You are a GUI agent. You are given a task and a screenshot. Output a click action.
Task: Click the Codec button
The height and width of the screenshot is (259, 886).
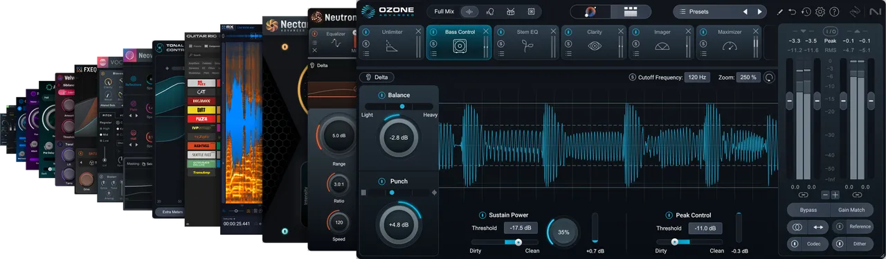click(808, 244)
